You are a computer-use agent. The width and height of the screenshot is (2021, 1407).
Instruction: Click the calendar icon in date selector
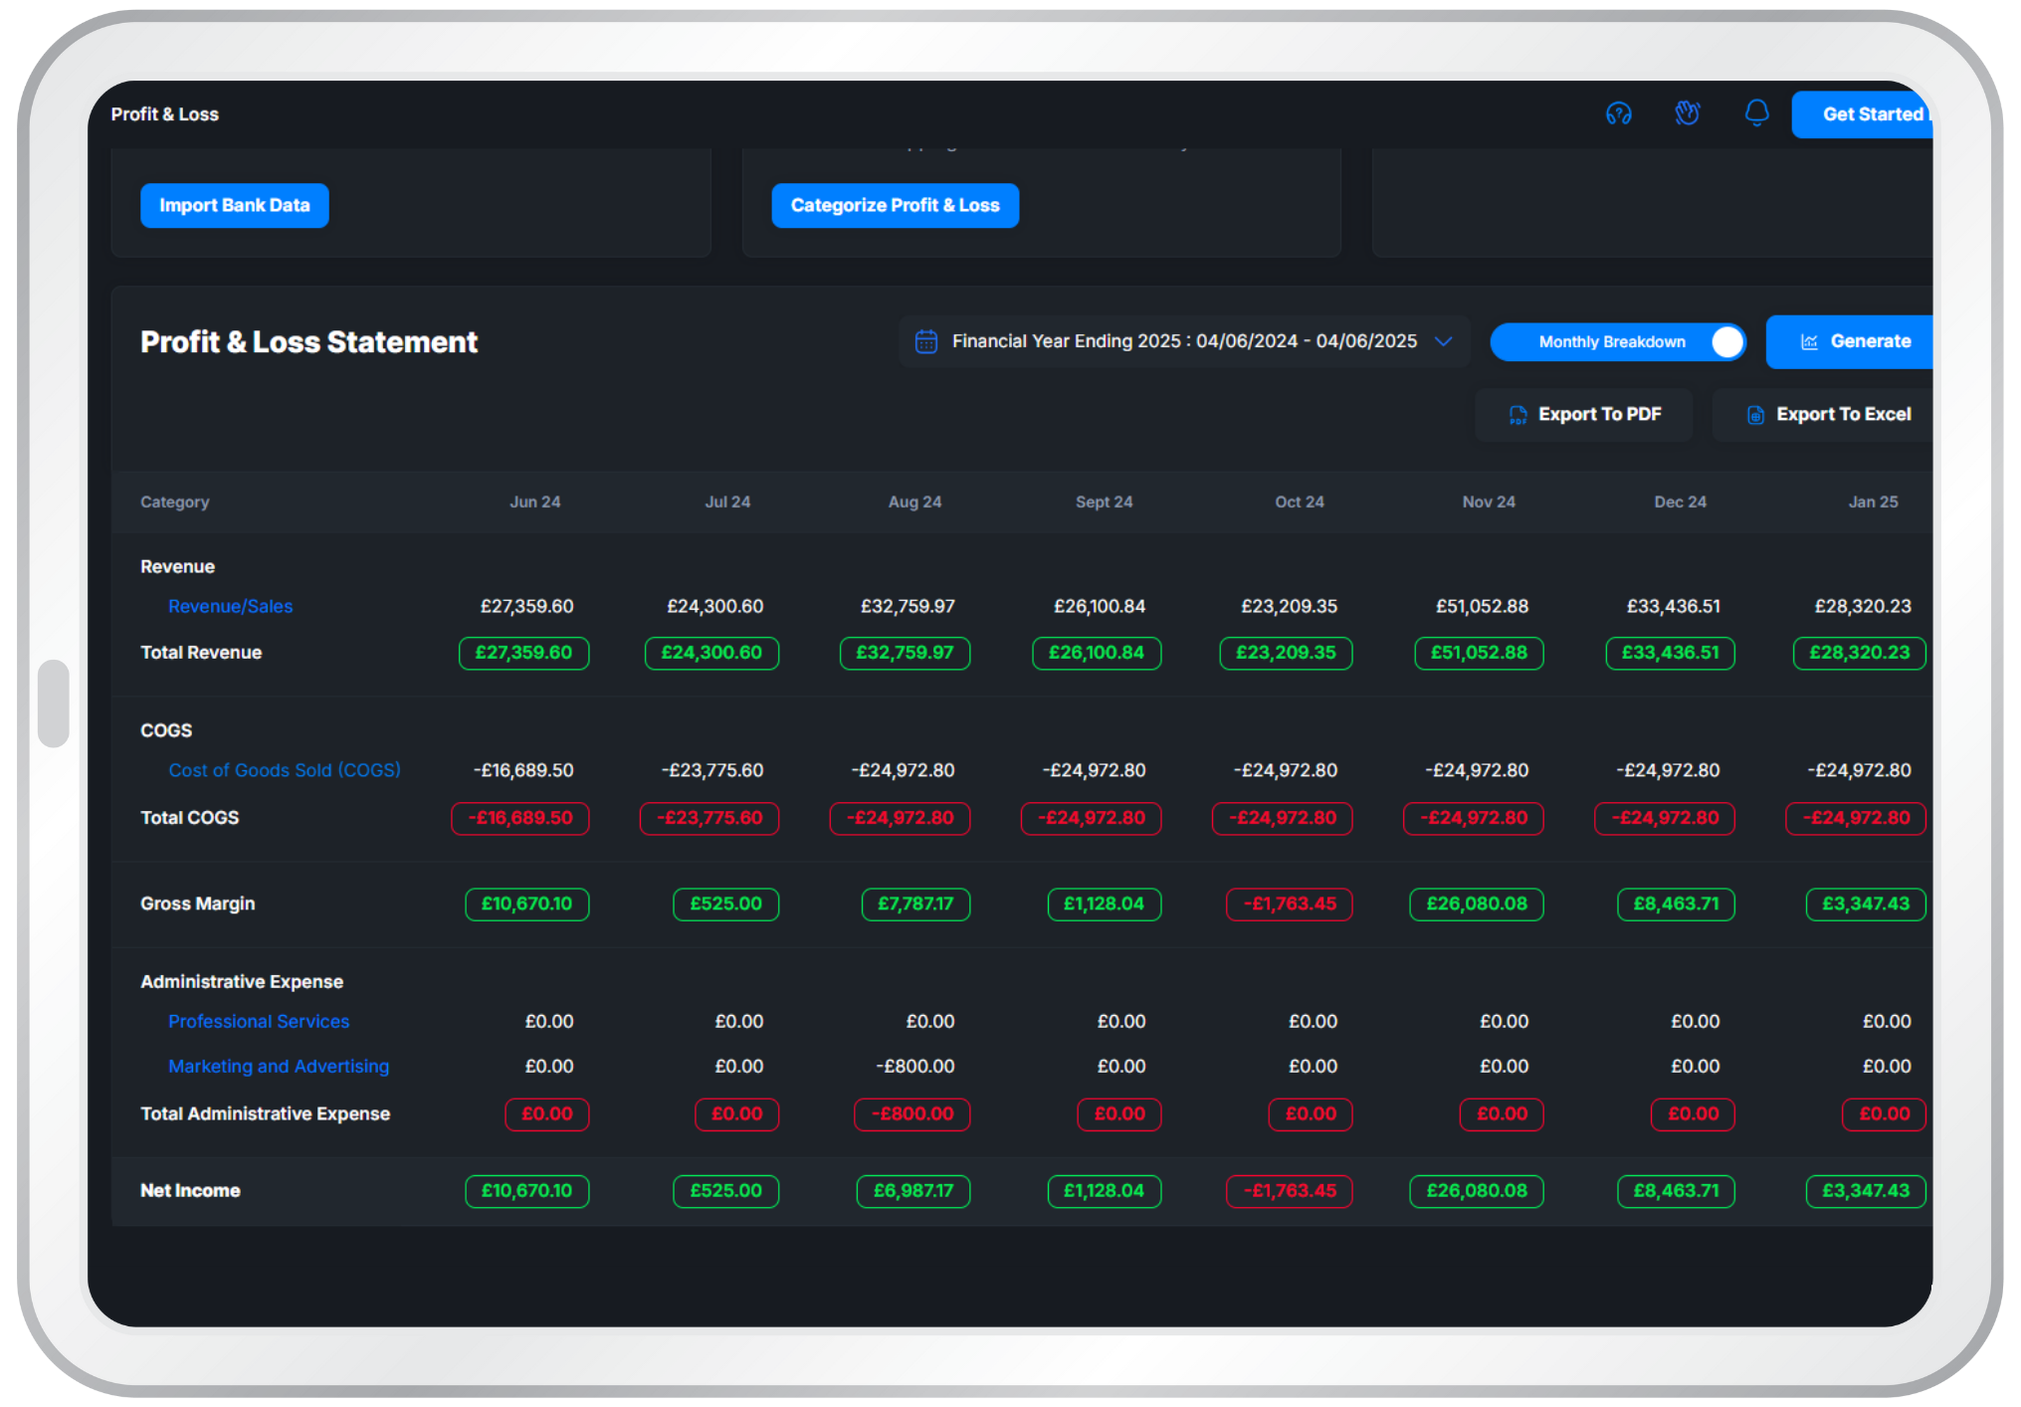(925, 341)
